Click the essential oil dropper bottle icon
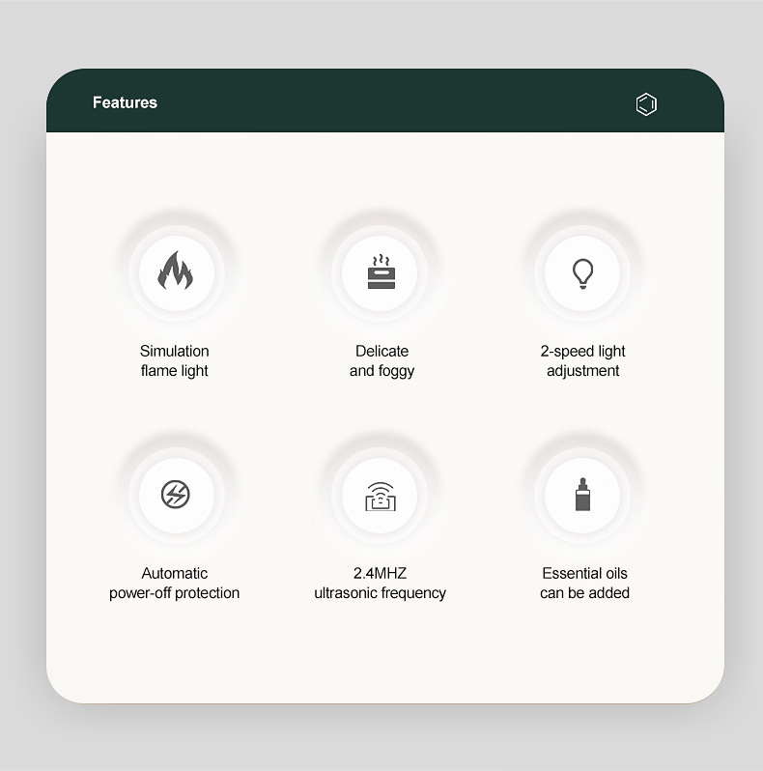Screen dimensions: 763x771 (x=582, y=494)
